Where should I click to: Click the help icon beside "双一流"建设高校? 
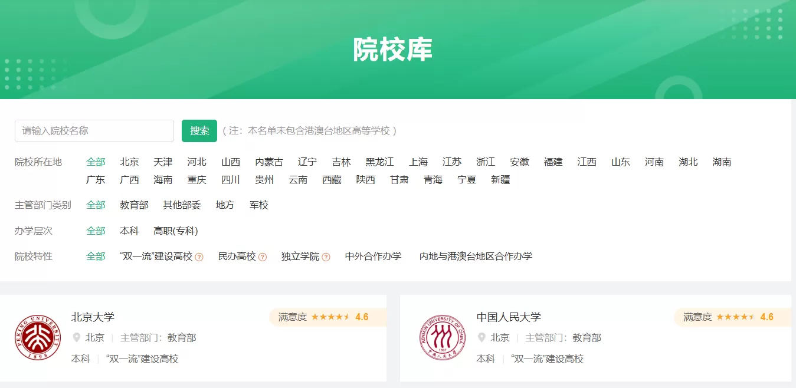[x=199, y=257]
